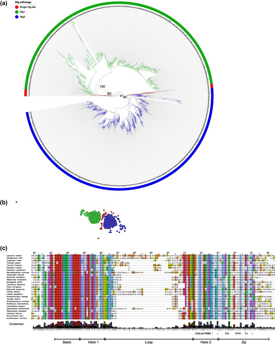Click the Zip domain label
275x344 pixels.
coord(244,342)
